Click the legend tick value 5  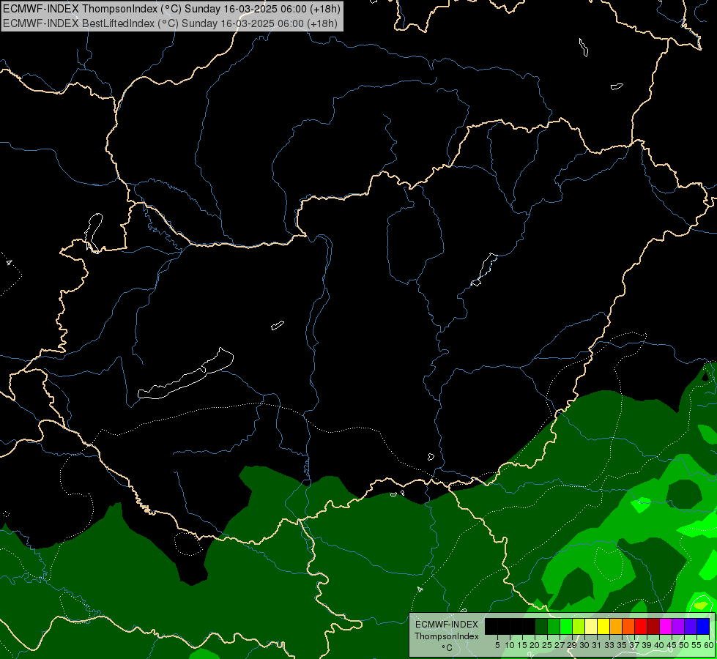497,645
